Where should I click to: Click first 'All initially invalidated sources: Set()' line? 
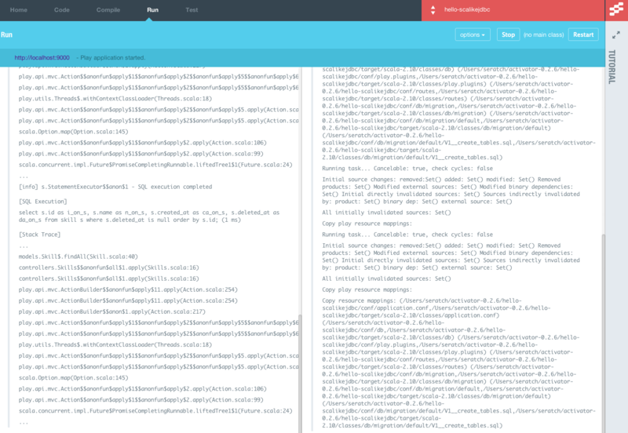[x=386, y=213]
